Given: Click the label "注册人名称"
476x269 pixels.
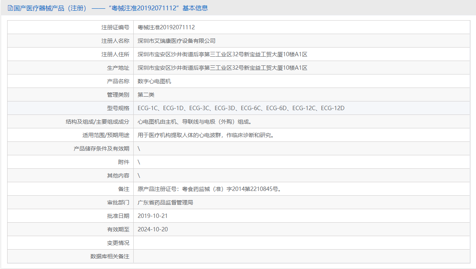Looking at the screenshot, I should (115, 41).
